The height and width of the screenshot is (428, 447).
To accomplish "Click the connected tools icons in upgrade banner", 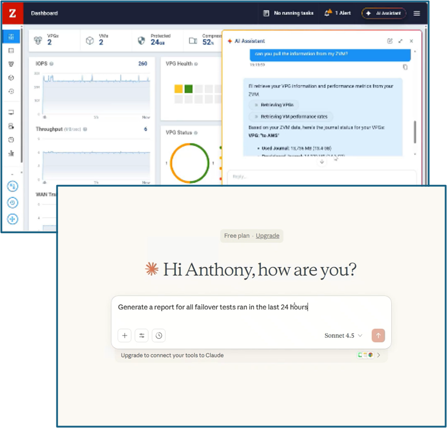I will pyautogui.click(x=365, y=355).
